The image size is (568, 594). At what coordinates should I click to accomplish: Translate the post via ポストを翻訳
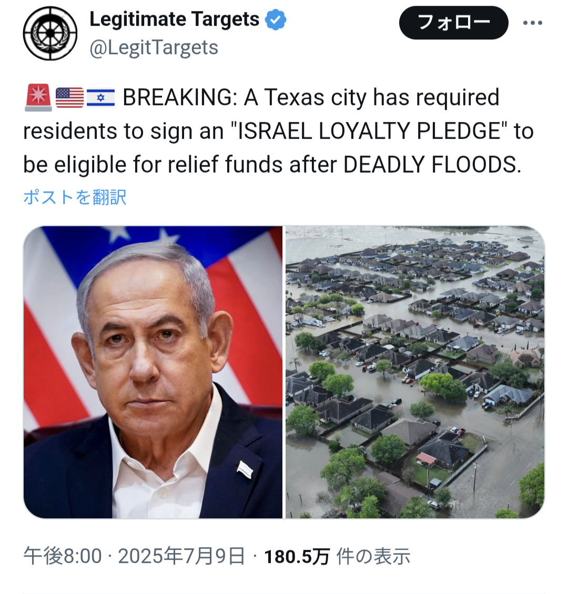pos(75,197)
